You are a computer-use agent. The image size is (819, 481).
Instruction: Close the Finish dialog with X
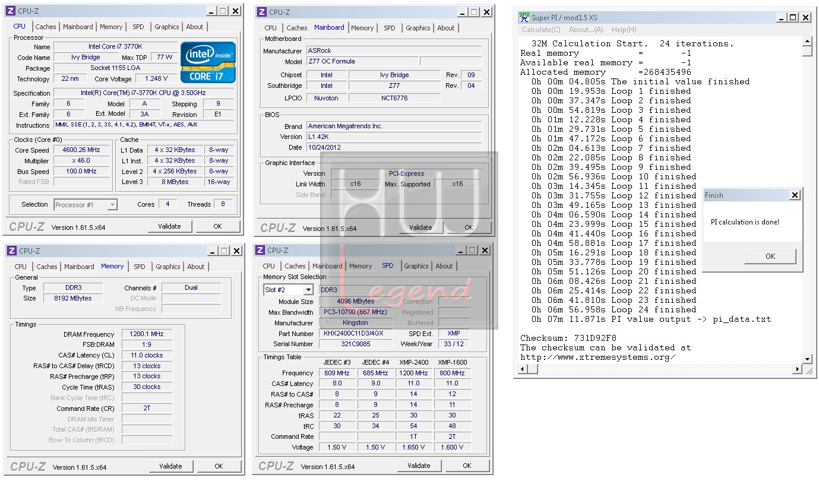pyautogui.click(x=795, y=195)
